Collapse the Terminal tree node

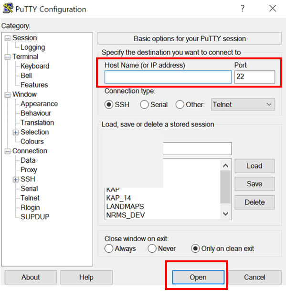coord(8,57)
